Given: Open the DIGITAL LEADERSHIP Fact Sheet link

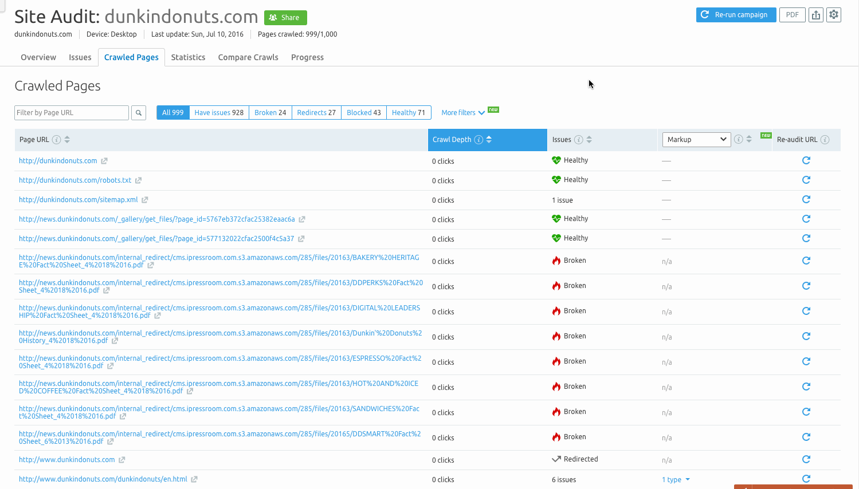Looking at the screenshot, I should tap(219, 311).
